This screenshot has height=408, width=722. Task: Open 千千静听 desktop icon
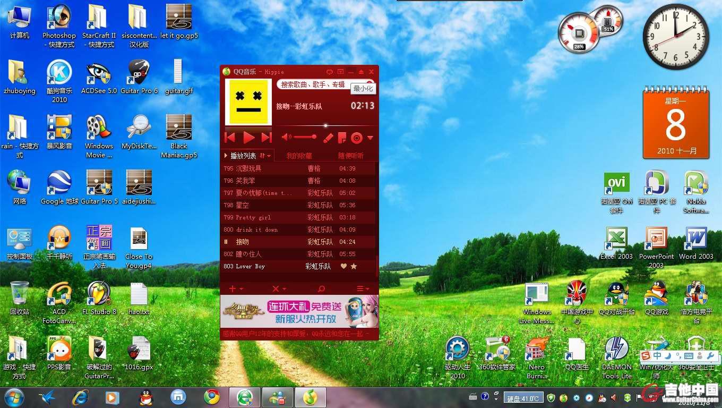coord(59,243)
